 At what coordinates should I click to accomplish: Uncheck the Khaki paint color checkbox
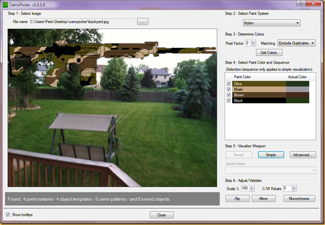[x=229, y=89]
